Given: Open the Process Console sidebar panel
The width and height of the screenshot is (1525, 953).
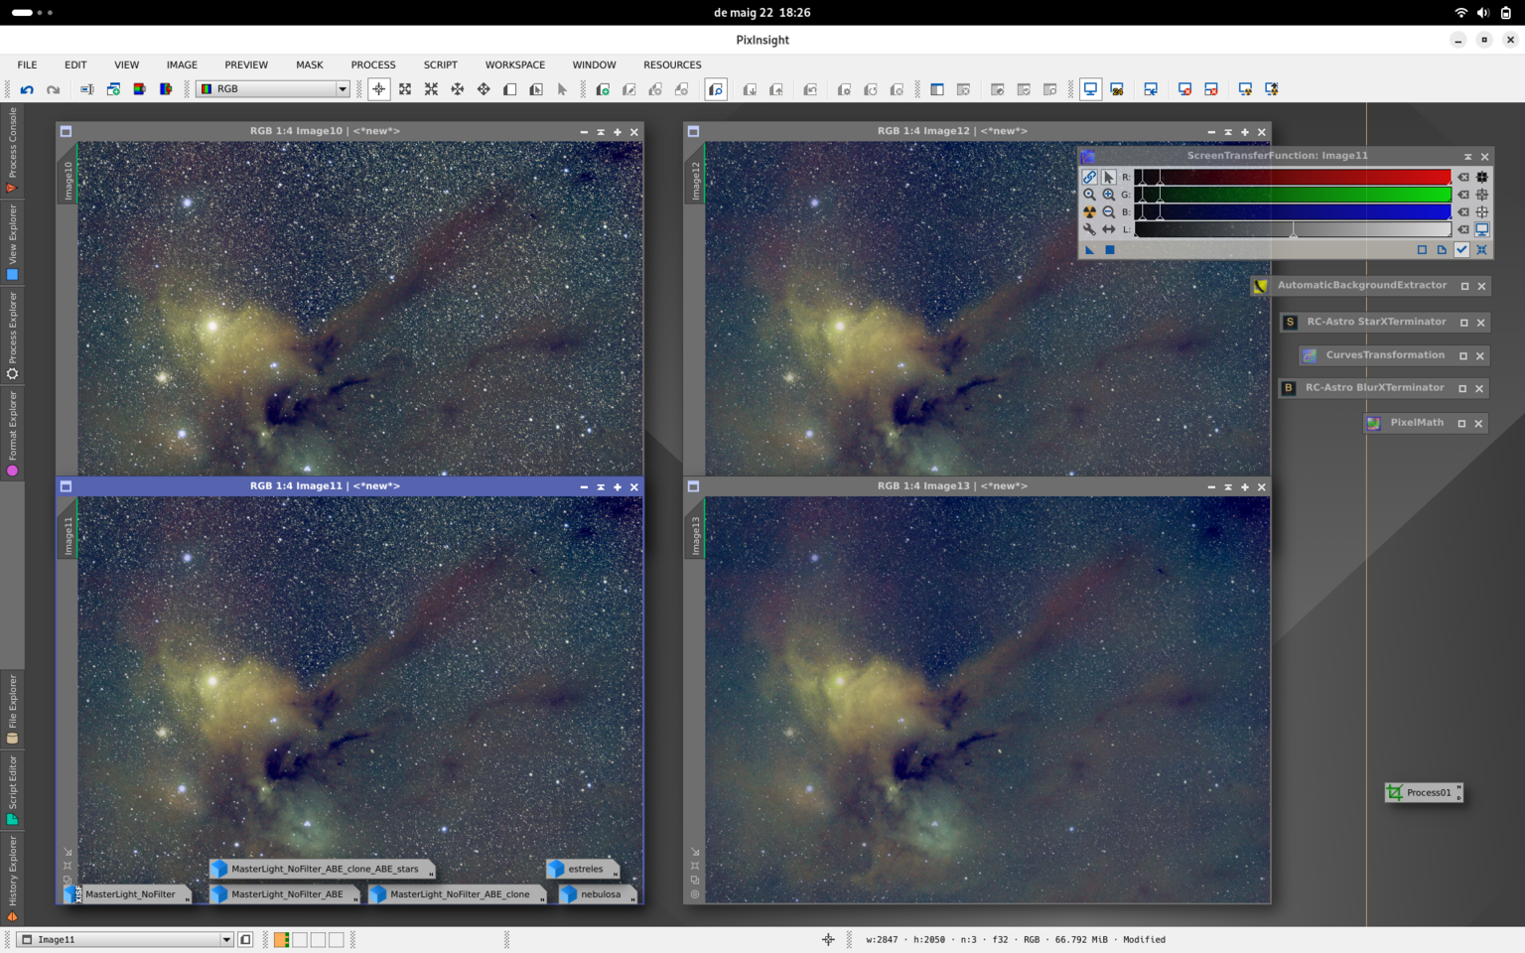Looking at the screenshot, I should pyautogui.click(x=12, y=149).
